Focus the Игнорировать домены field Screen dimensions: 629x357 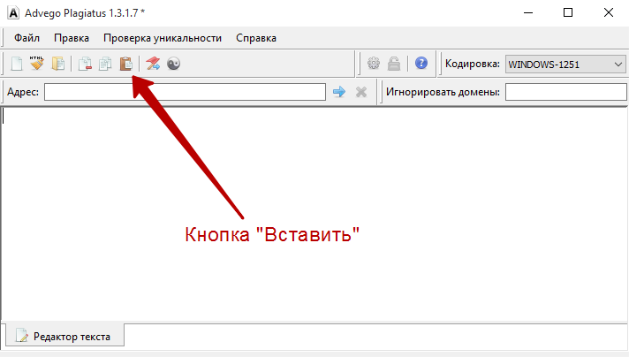coord(566,92)
